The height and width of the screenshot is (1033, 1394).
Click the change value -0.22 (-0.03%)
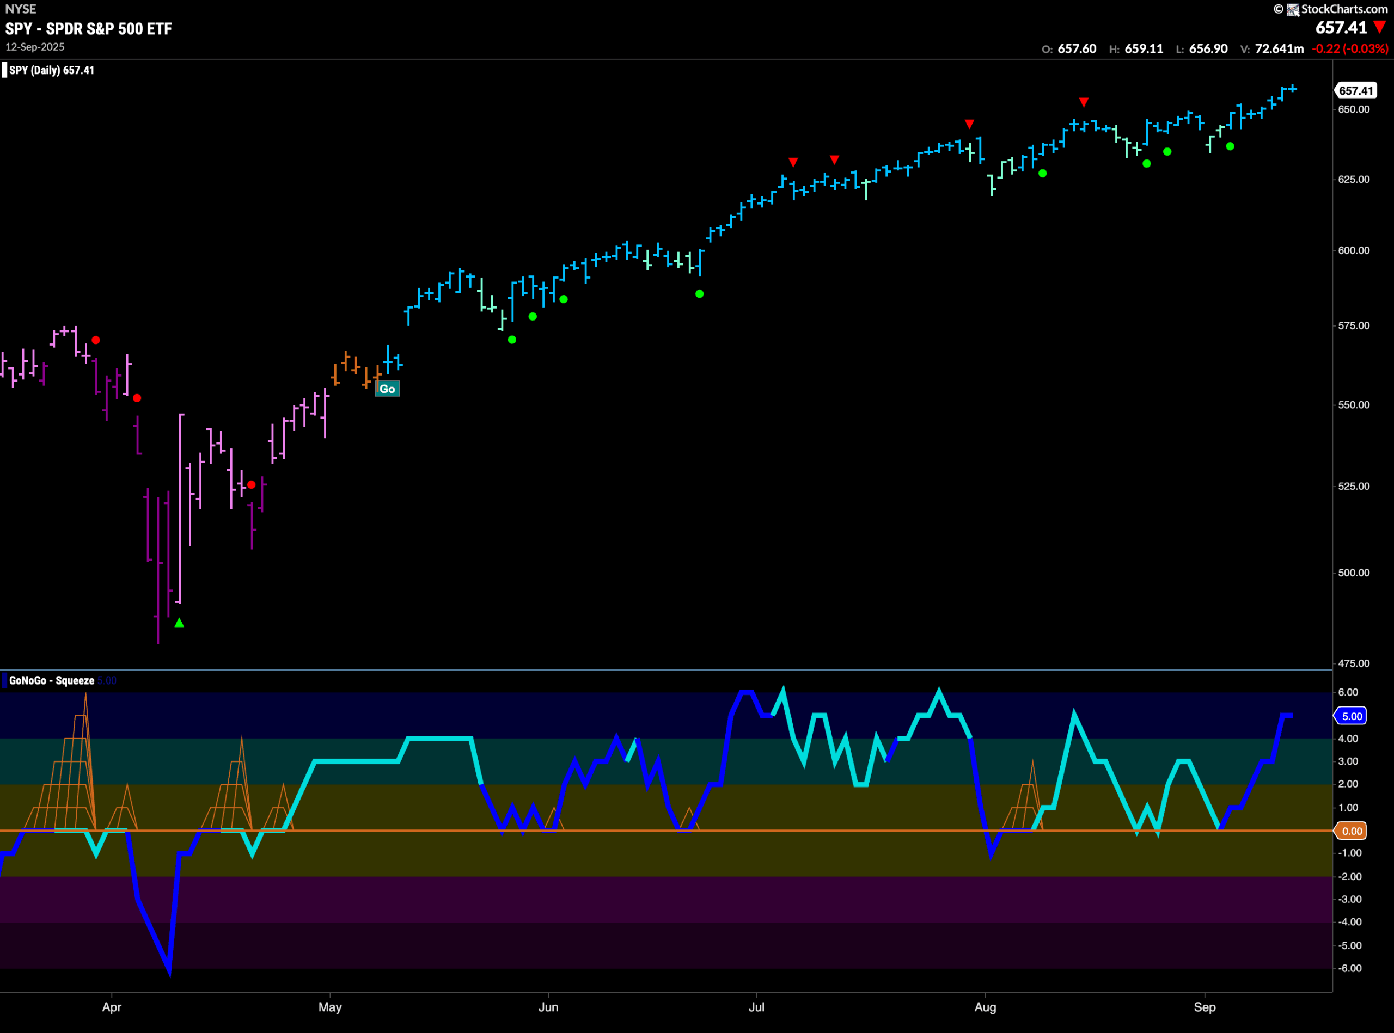click(x=1348, y=49)
